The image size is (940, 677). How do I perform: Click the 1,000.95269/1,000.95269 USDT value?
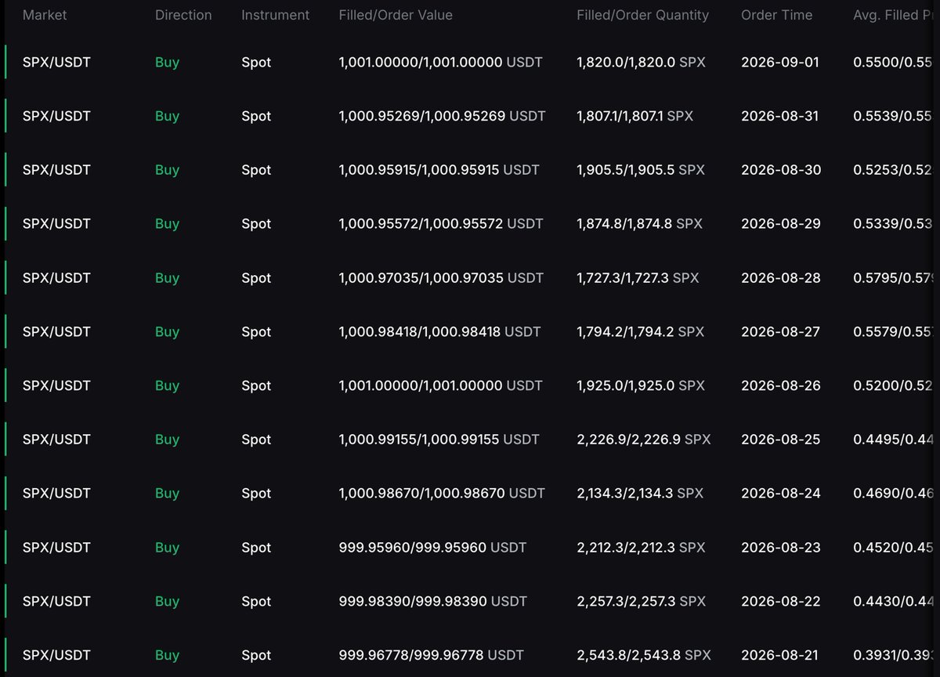click(442, 116)
